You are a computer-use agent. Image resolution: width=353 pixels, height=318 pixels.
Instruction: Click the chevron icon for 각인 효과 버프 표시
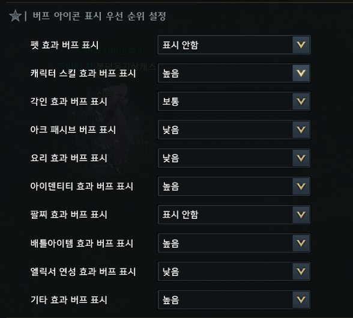click(x=301, y=101)
